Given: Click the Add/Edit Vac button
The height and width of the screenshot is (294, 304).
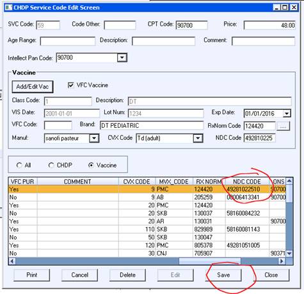Looking at the screenshot, I should tap(33, 87).
